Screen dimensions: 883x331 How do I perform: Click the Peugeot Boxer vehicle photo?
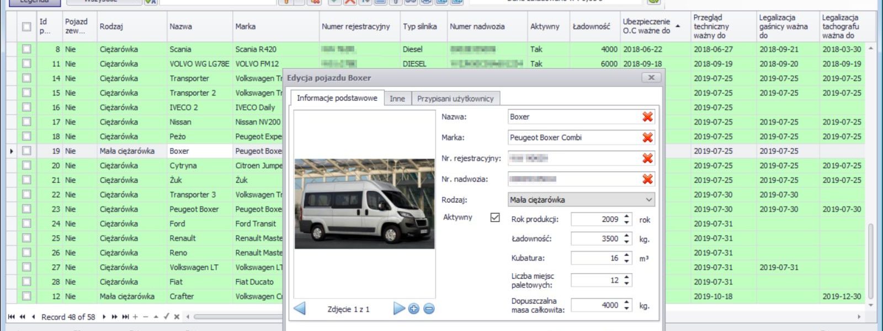pos(364,204)
